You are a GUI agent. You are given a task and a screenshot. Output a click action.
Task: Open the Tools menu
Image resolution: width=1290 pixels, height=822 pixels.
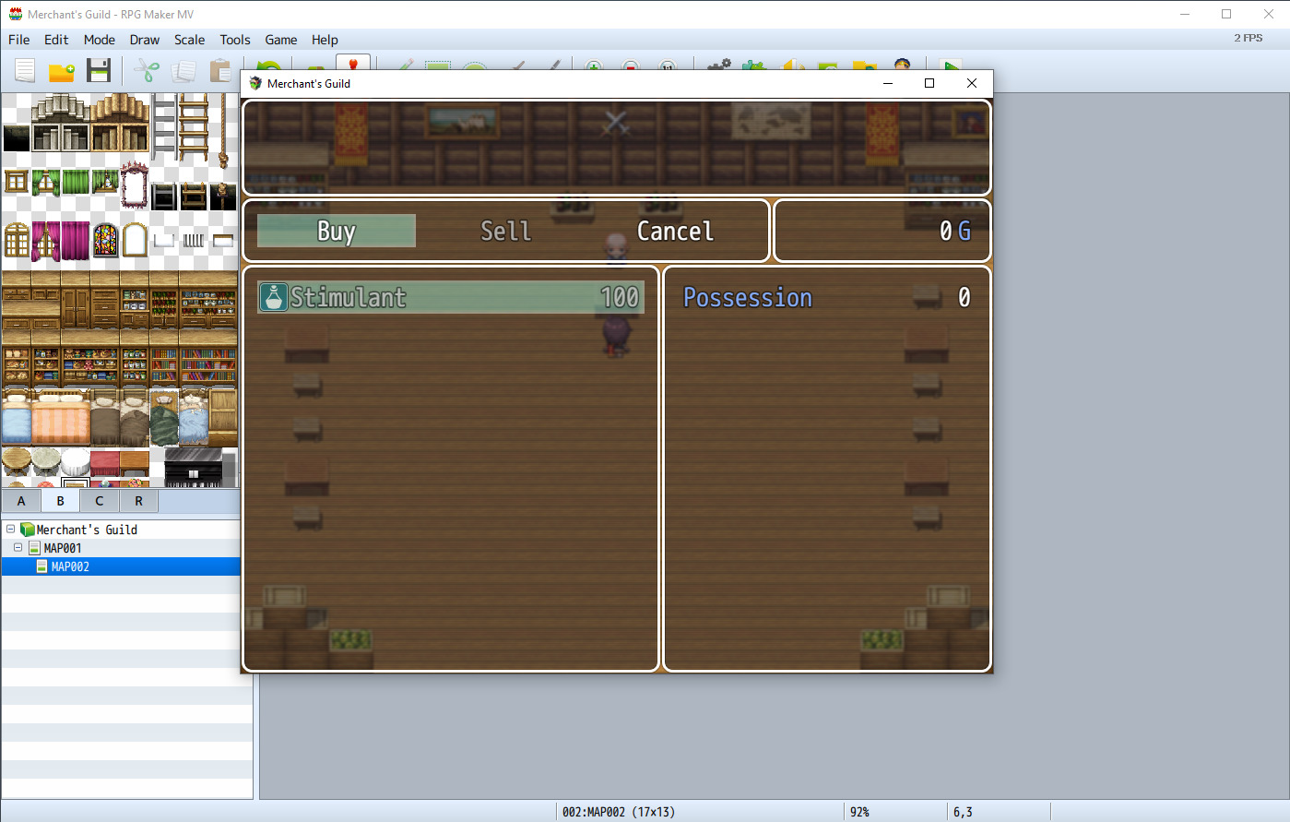pos(234,40)
